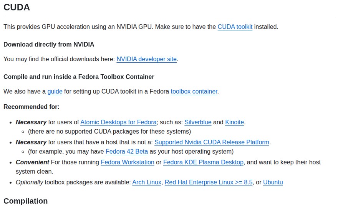Open Supported Nvidia CUDA Release Platform link
This screenshot has height=209, width=338.
click(x=212, y=142)
